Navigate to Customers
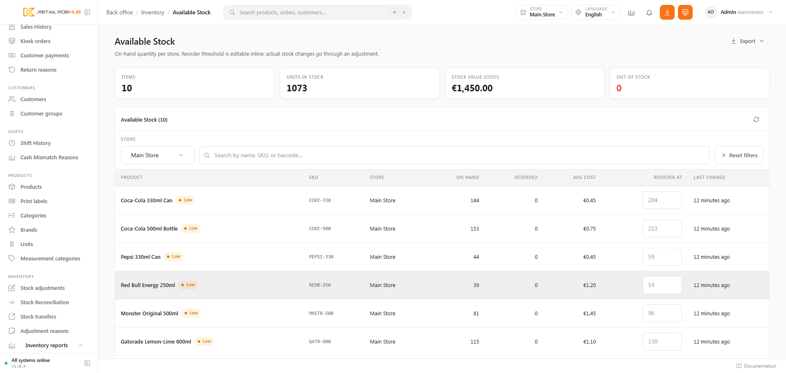The width and height of the screenshot is (786, 373). point(33,99)
